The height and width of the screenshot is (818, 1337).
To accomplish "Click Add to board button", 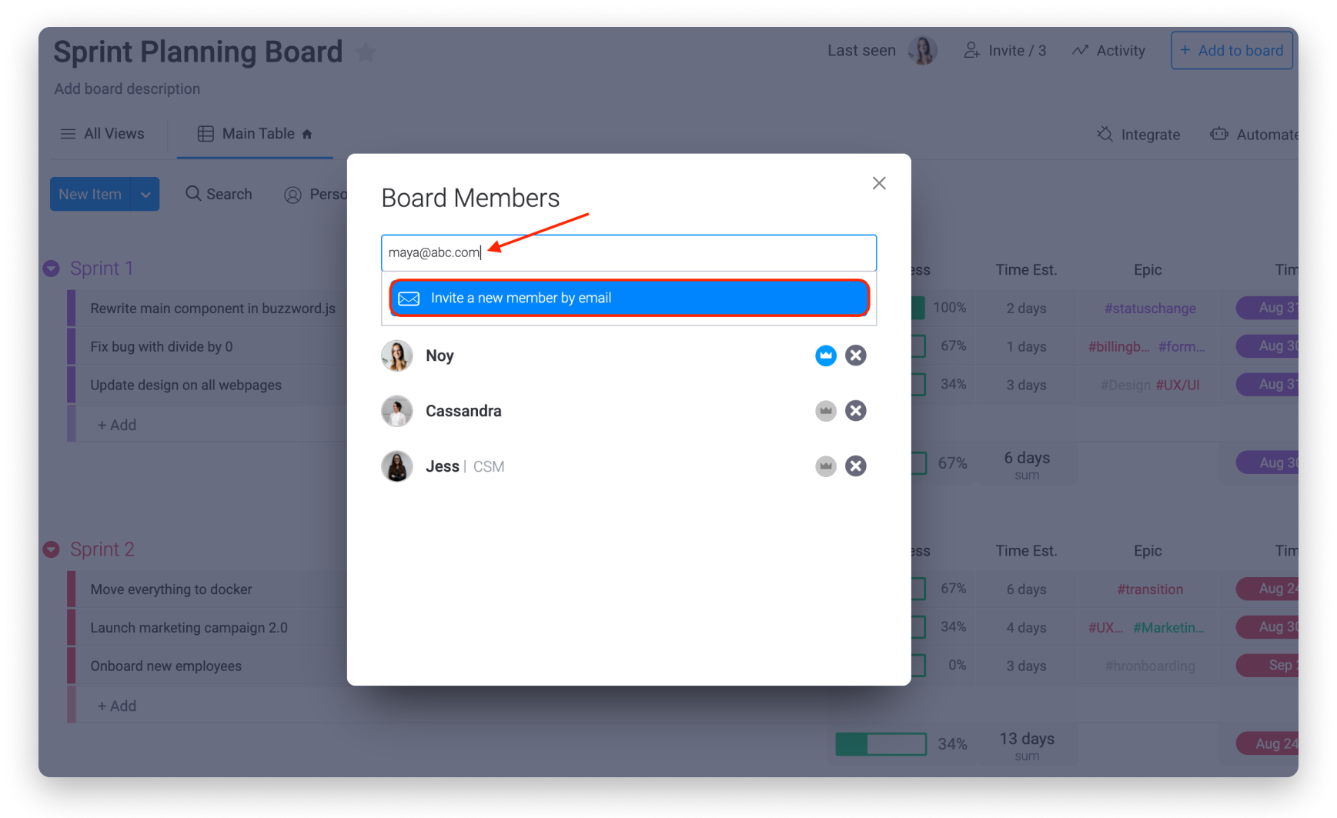I will (x=1232, y=51).
